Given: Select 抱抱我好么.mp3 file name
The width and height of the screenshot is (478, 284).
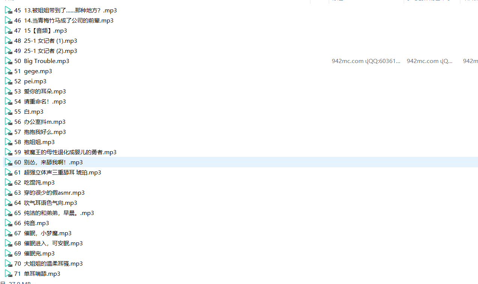Looking at the screenshot, I should point(45,132).
